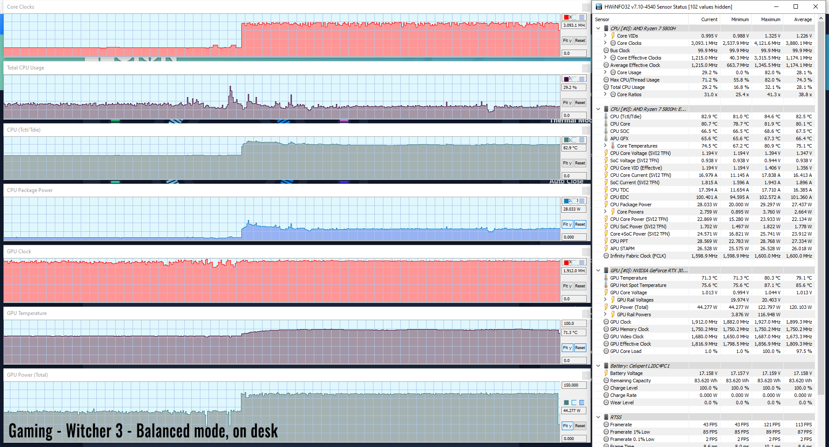Click the thermometer icon beside GPU Temperature row
This screenshot has width=829, height=447.
[x=606, y=278]
